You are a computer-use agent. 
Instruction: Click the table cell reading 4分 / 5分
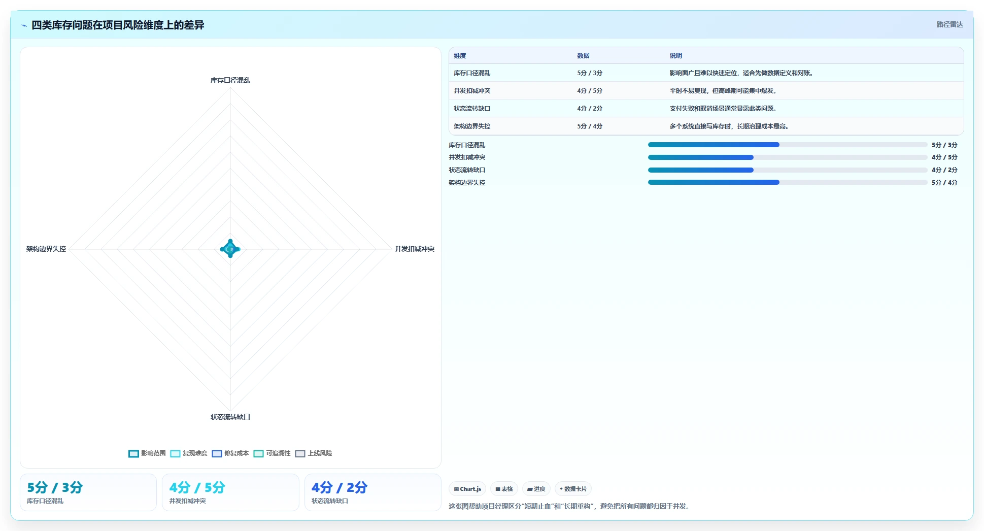click(590, 91)
